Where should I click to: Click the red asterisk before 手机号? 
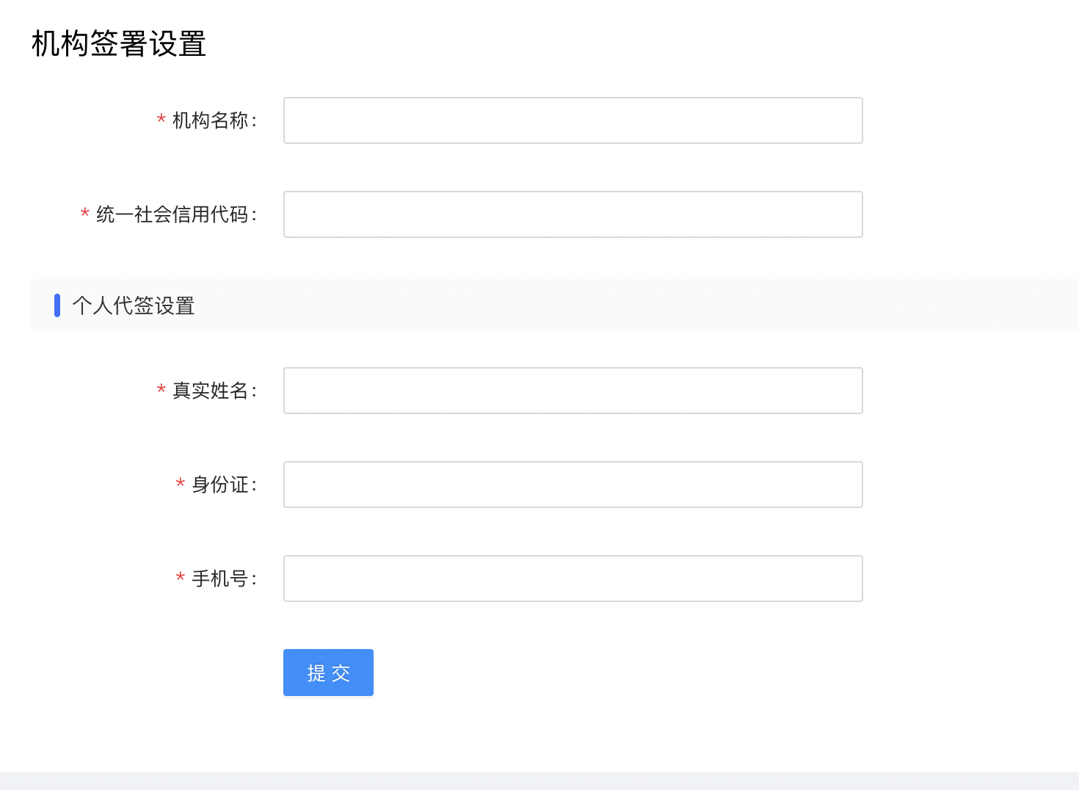coord(180,577)
